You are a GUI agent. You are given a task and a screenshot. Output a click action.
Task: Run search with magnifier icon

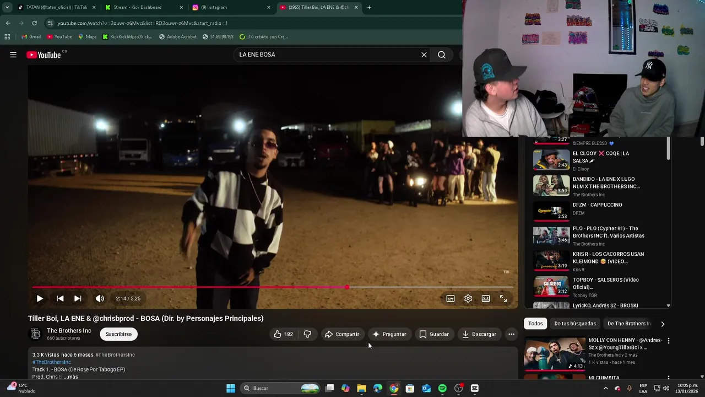click(442, 55)
